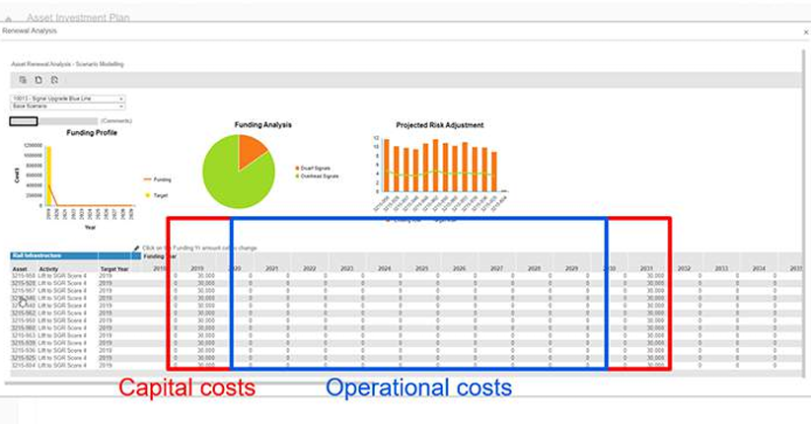Click the Comments label link

[x=116, y=121]
